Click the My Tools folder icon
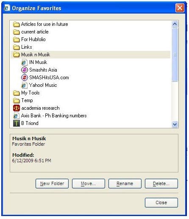 click(x=17, y=93)
